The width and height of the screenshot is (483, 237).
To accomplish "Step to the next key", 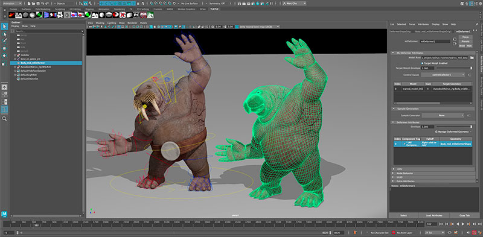I will 469,224.
